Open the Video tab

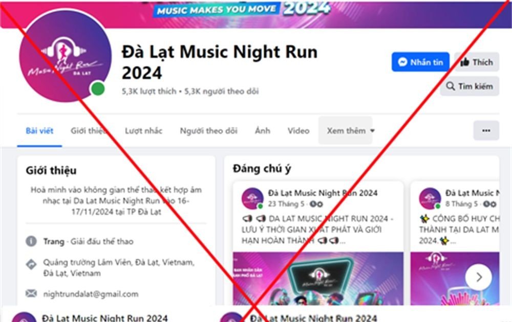pyautogui.click(x=298, y=131)
